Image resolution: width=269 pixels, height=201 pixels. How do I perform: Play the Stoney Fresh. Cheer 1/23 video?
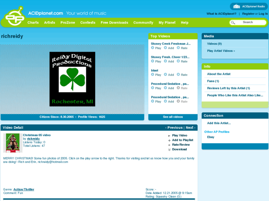point(156,61)
